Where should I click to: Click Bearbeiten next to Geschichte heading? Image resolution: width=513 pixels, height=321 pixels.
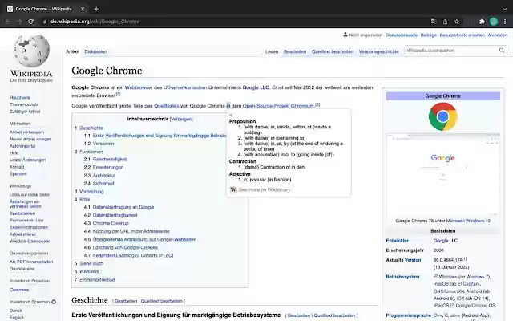click(126, 301)
